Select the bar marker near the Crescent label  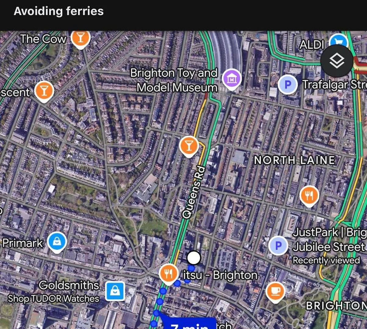click(x=44, y=91)
